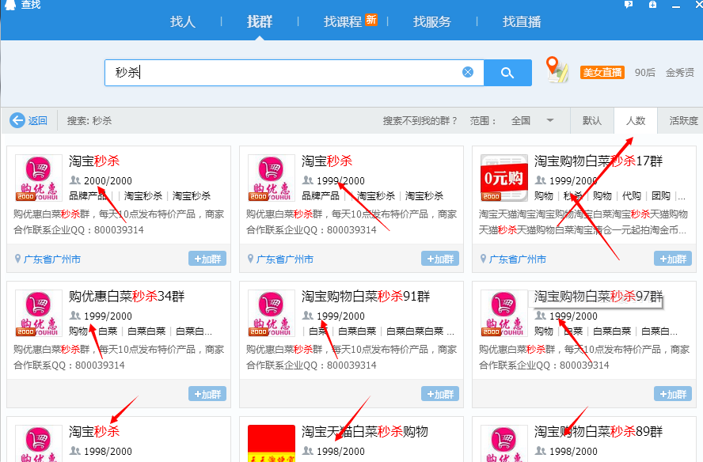This screenshot has height=462, width=703.
Task: Select the 找群 tab
Action: coord(260,21)
